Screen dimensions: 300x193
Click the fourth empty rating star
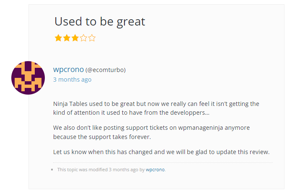coord(84,38)
